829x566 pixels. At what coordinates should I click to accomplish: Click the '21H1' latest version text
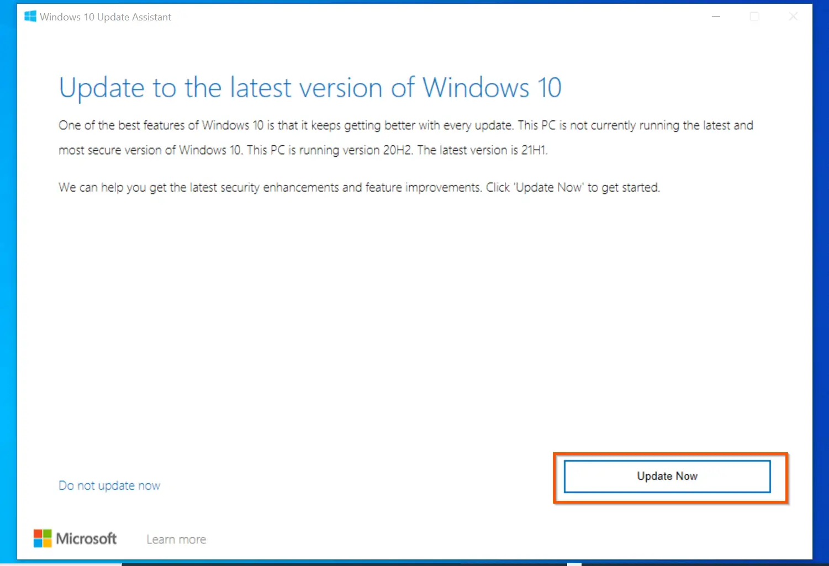point(534,150)
